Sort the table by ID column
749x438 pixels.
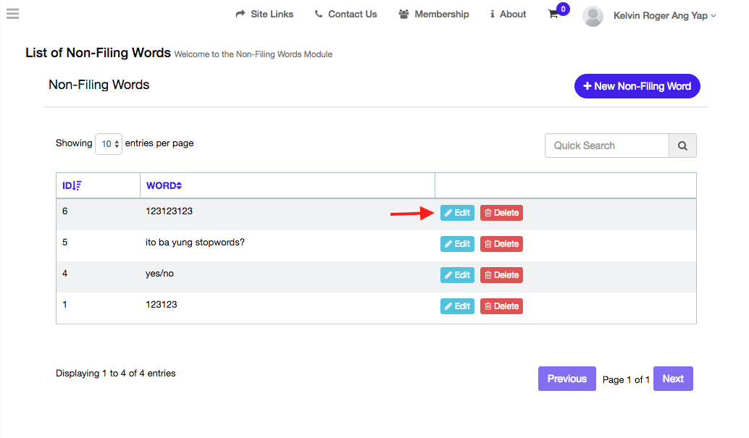72,185
